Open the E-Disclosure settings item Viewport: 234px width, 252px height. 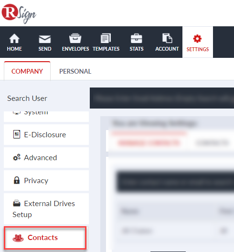[x=46, y=135]
